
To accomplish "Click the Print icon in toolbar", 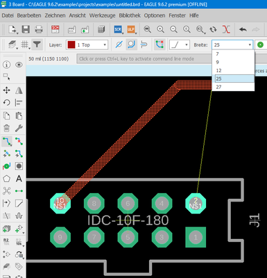I will (39, 29).
